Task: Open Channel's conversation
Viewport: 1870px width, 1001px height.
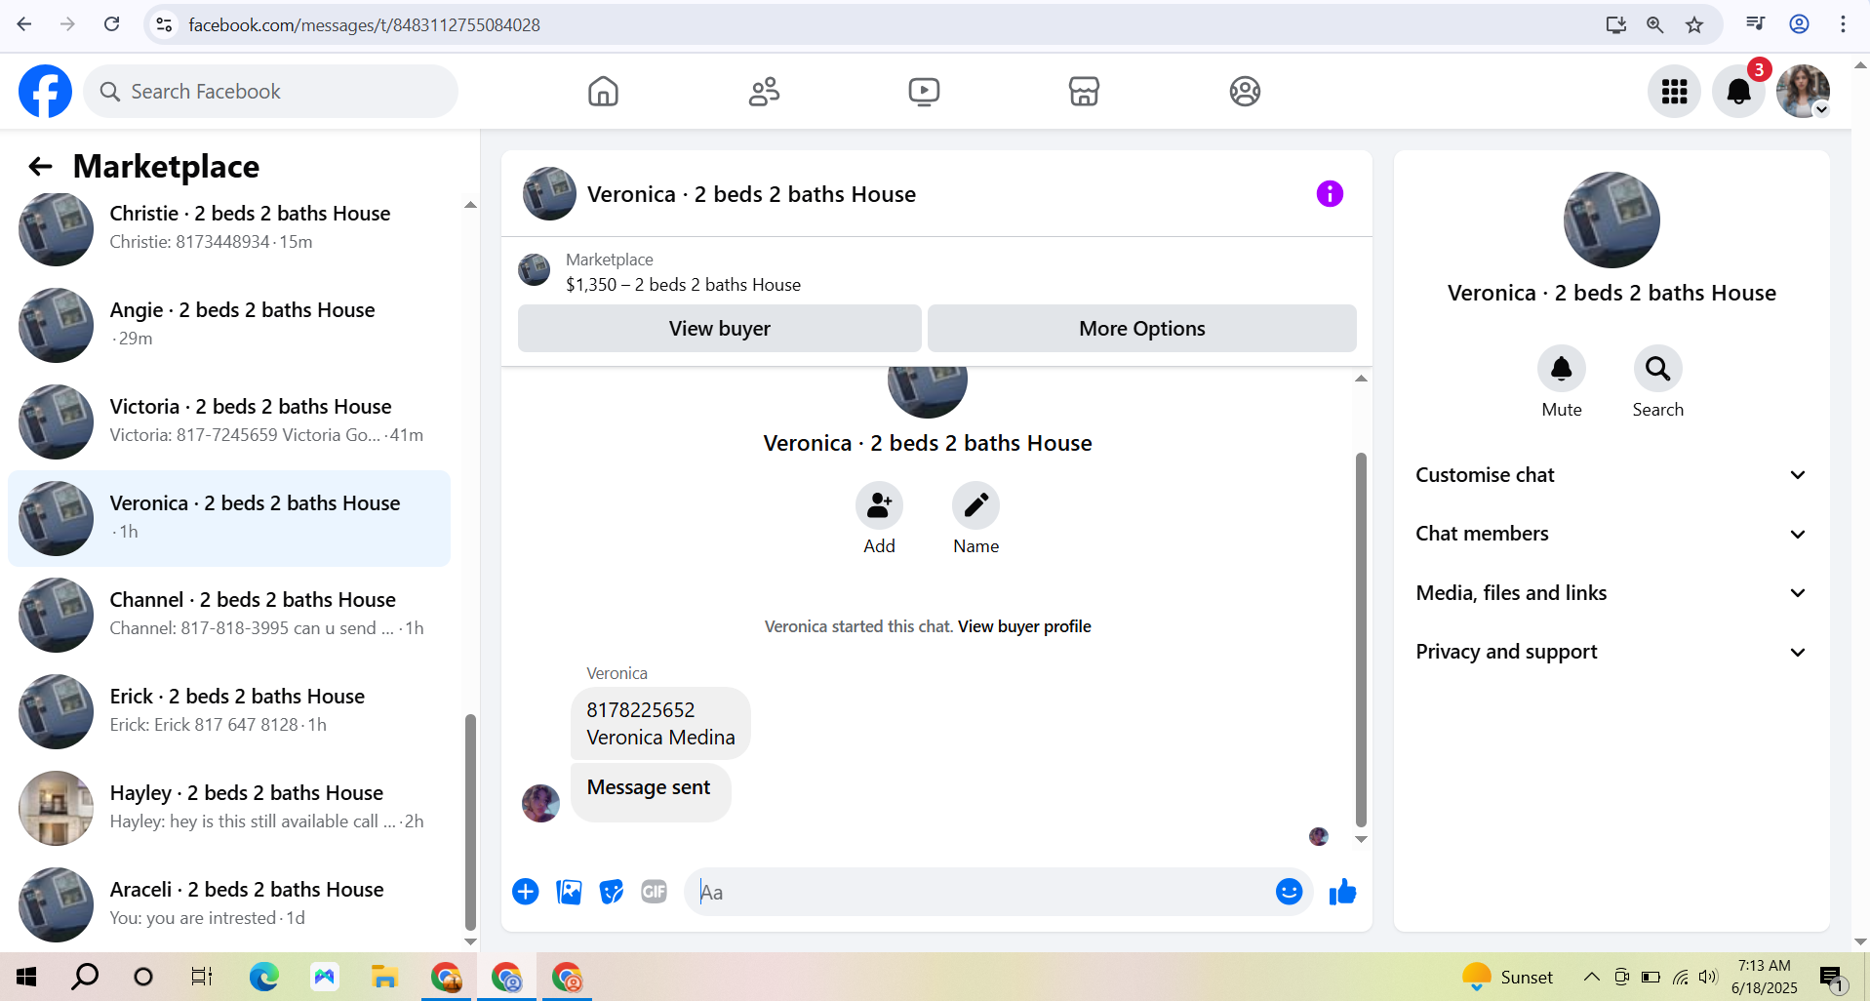Action: tap(230, 615)
